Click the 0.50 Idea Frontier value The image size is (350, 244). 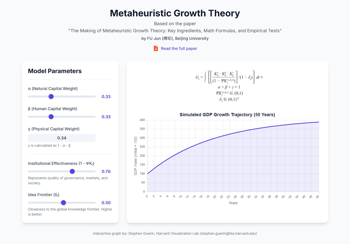[106, 203]
